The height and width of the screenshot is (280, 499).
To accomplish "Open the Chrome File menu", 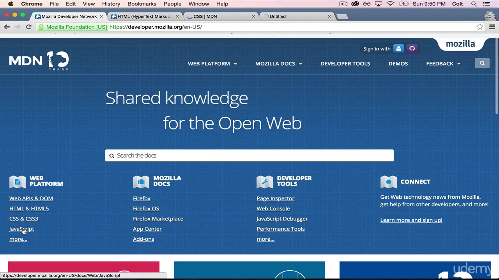I will (54, 4).
